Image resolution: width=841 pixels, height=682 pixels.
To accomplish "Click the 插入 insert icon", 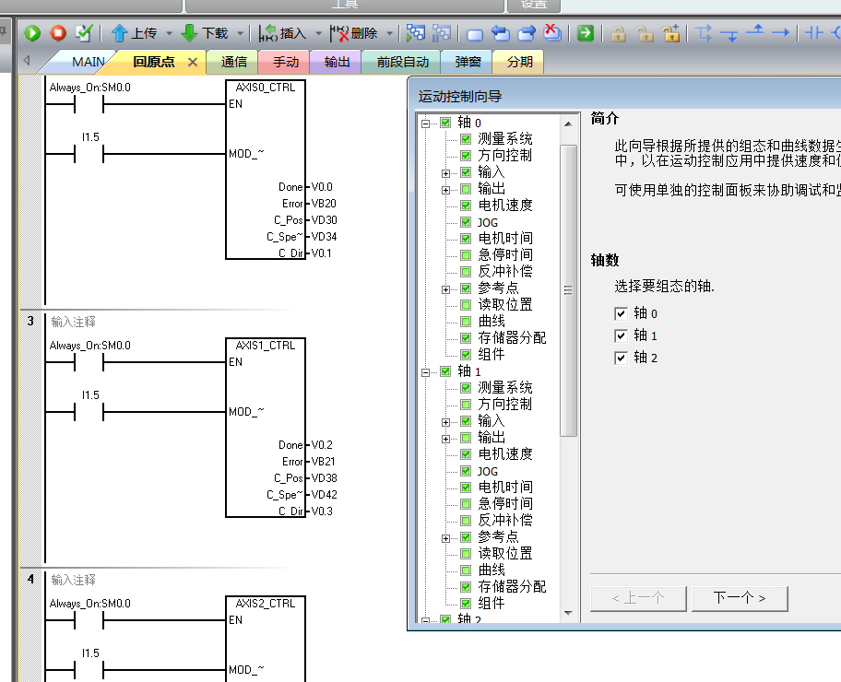I will pyautogui.click(x=267, y=33).
